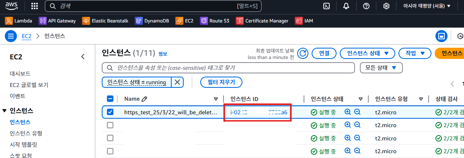
Task: Click the orange 인스턴스 launch button
Action: 449,53
